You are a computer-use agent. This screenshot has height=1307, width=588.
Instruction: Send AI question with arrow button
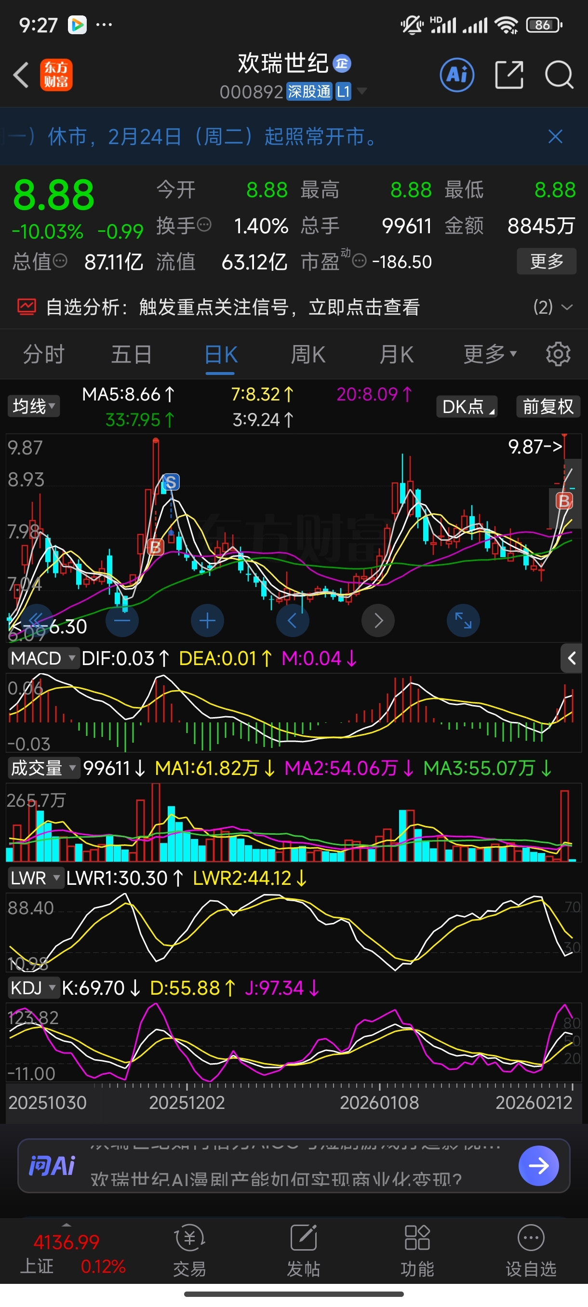[539, 1165]
